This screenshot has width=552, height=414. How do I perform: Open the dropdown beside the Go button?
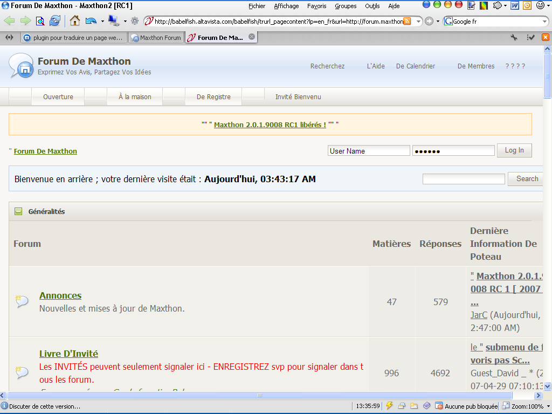point(438,21)
